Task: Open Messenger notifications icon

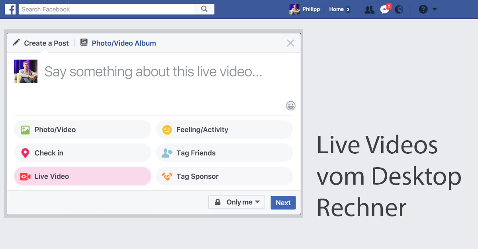Action: pos(384,10)
